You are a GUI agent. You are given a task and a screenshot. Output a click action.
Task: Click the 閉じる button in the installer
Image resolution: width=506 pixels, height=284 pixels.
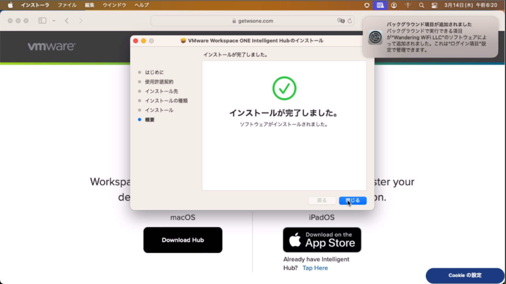tap(353, 200)
